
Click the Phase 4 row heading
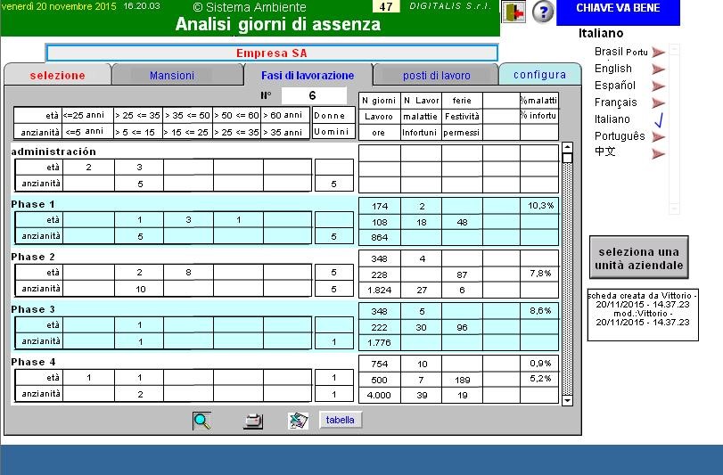click(33, 362)
